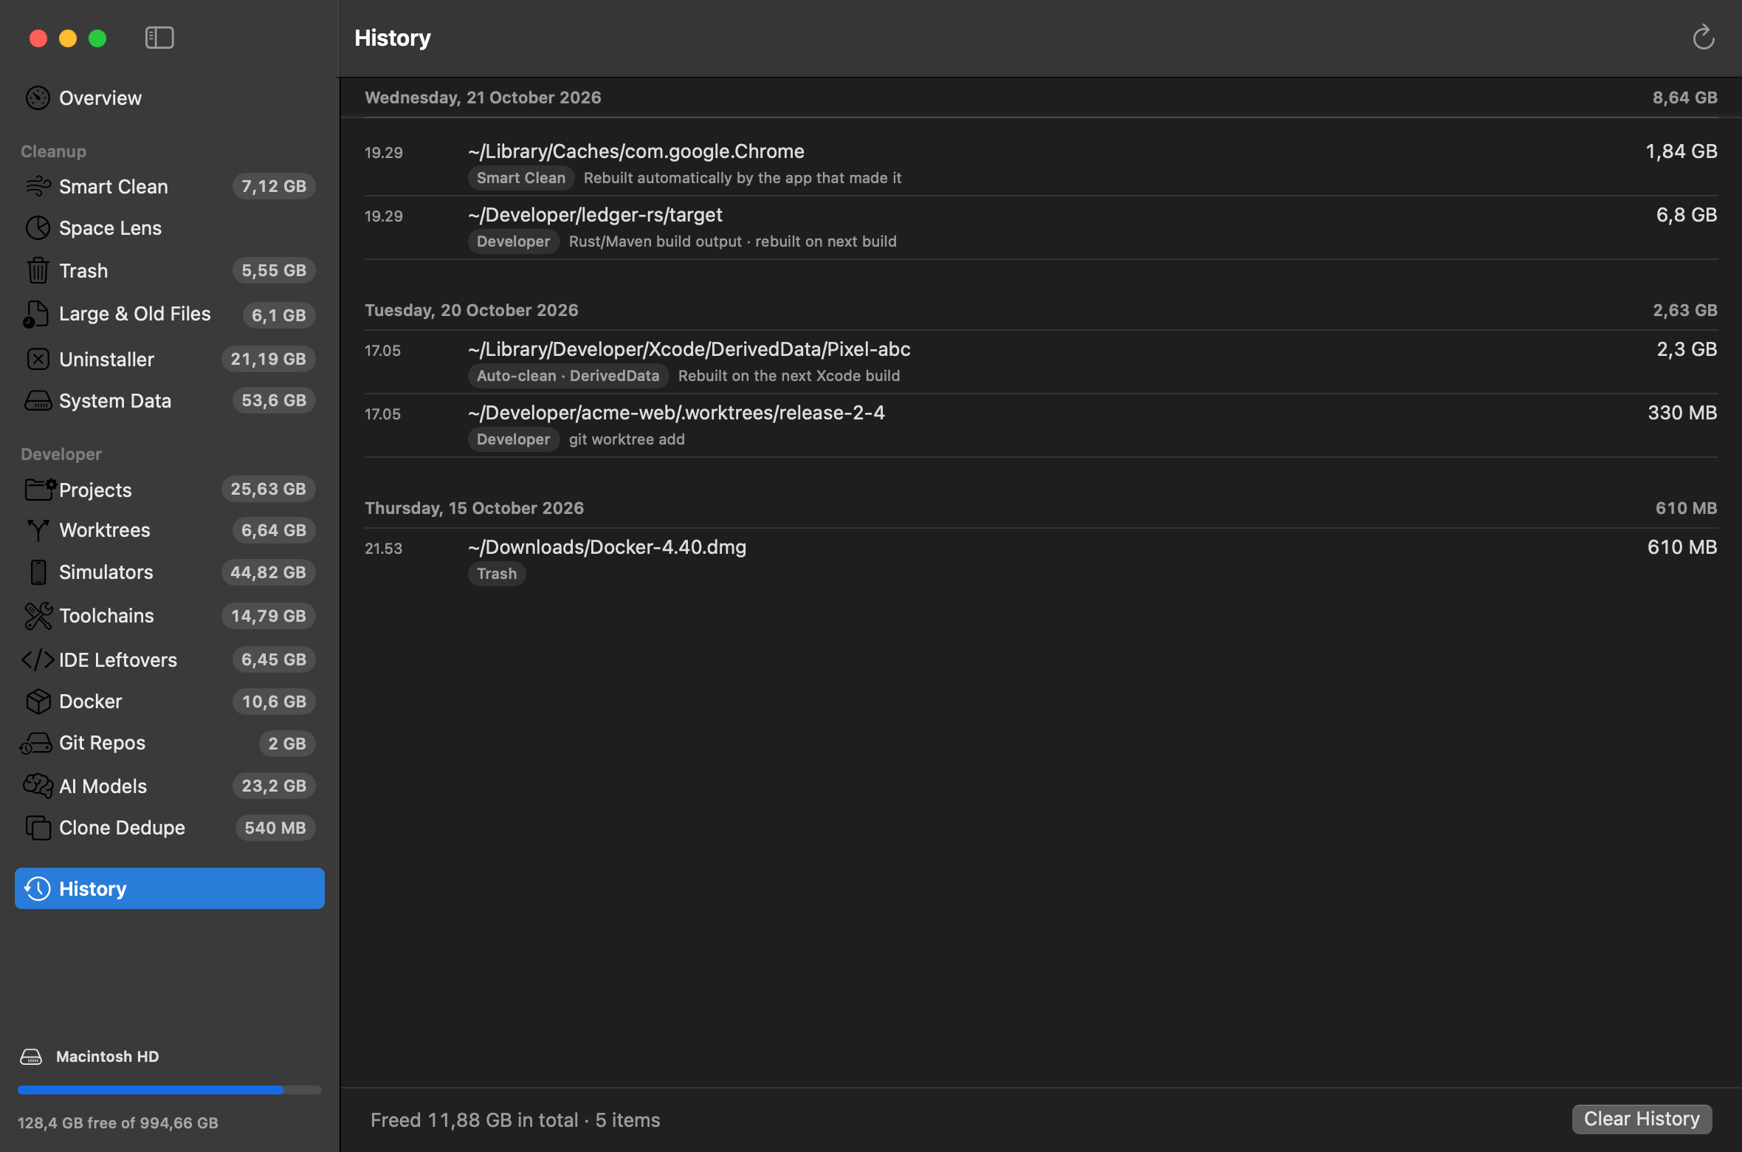This screenshot has height=1152, width=1742.
Task: Click the 44,82 GB Simulators badge
Action: (x=268, y=572)
